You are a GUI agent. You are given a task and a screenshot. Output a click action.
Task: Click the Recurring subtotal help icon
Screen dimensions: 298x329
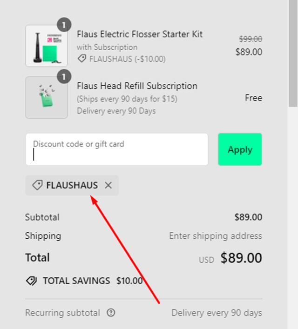[x=111, y=313]
